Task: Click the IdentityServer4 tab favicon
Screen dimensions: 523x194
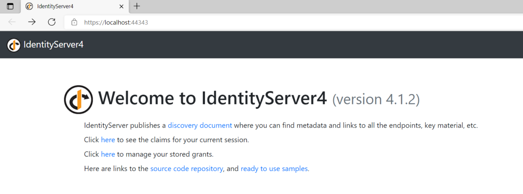Action: click(x=29, y=6)
